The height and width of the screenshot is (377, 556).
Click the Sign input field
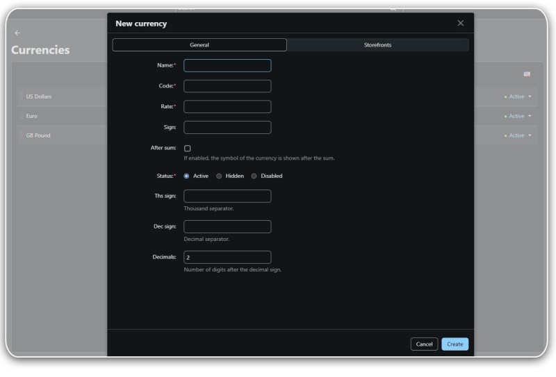tap(227, 128)
